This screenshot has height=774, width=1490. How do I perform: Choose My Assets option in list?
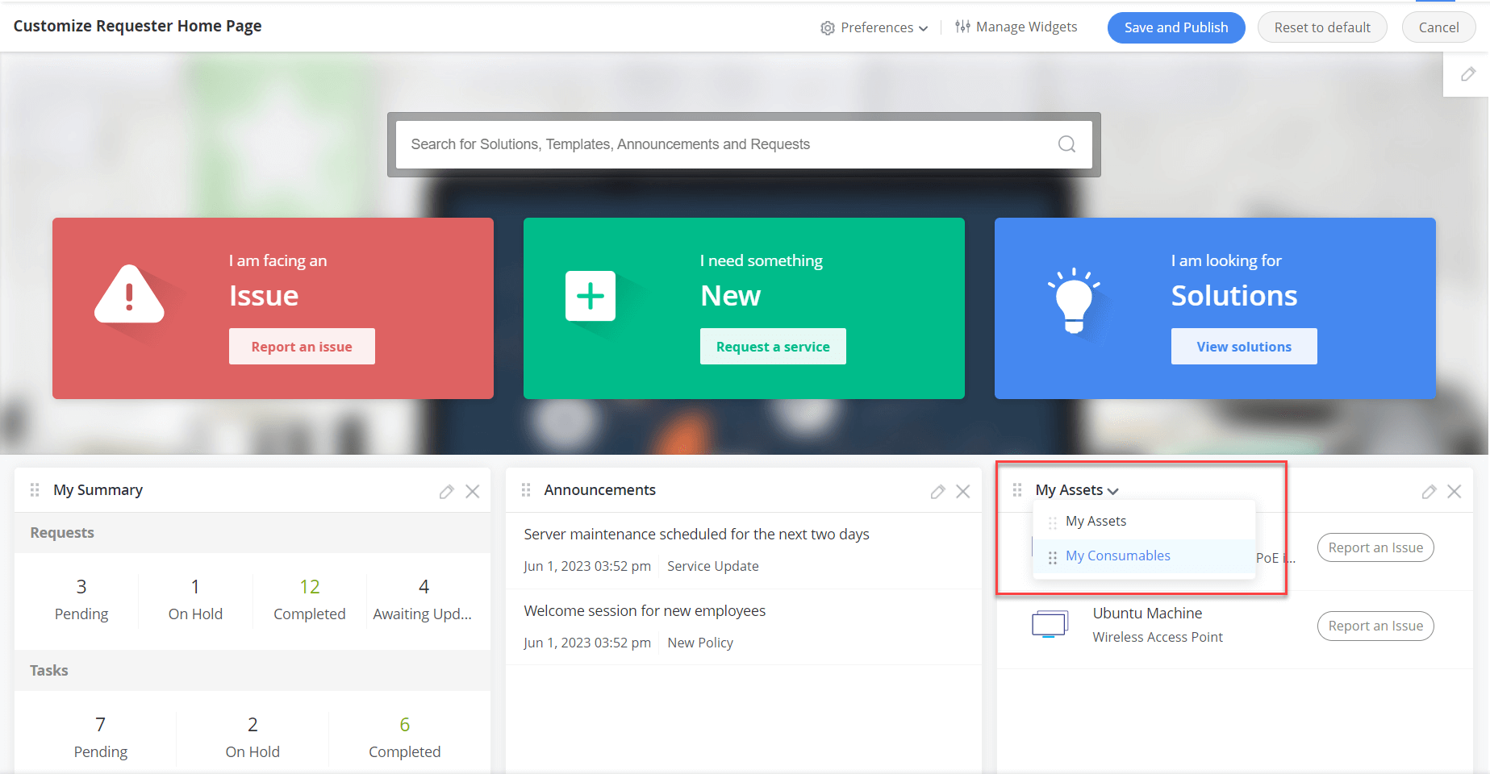coord(1096,522)
